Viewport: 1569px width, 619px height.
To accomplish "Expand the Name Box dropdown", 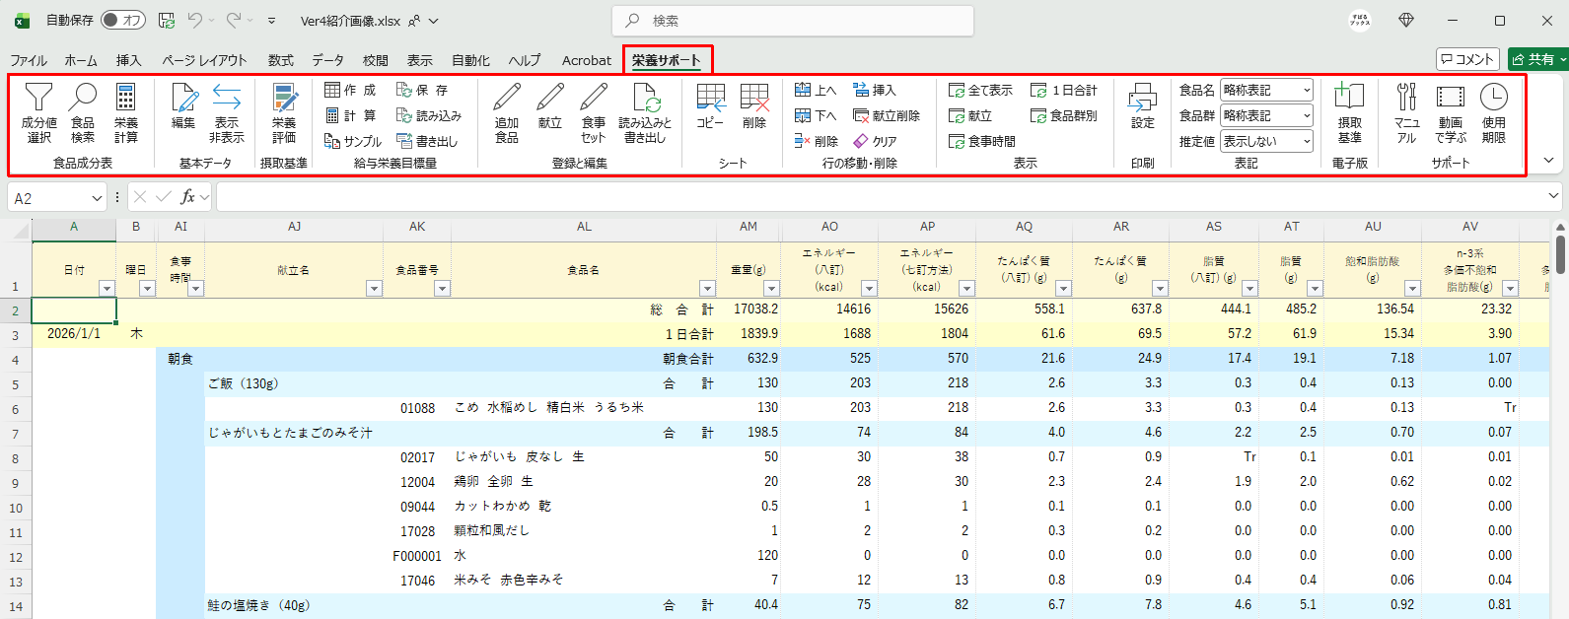I will [97, 198].
